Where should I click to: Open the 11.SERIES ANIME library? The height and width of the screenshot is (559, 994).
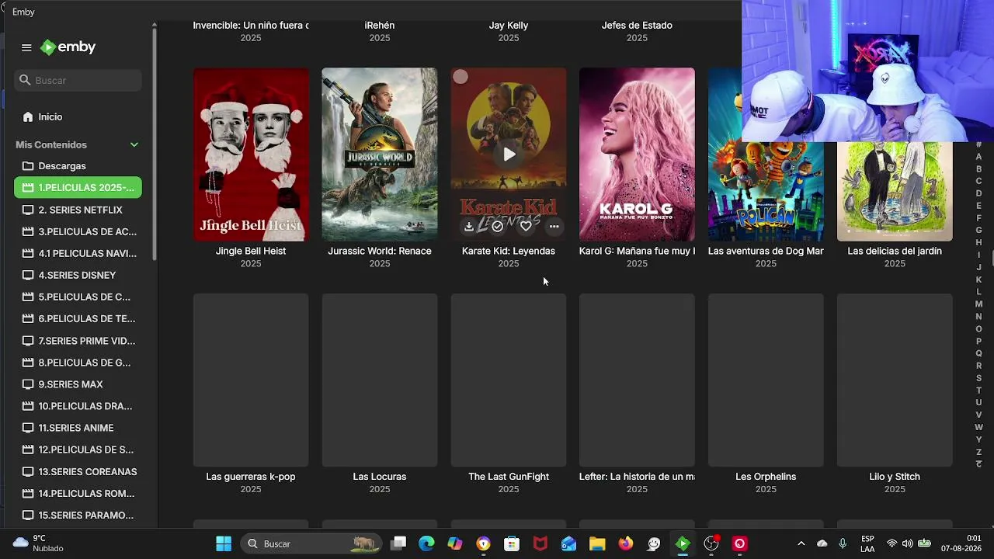coord(78,428)
